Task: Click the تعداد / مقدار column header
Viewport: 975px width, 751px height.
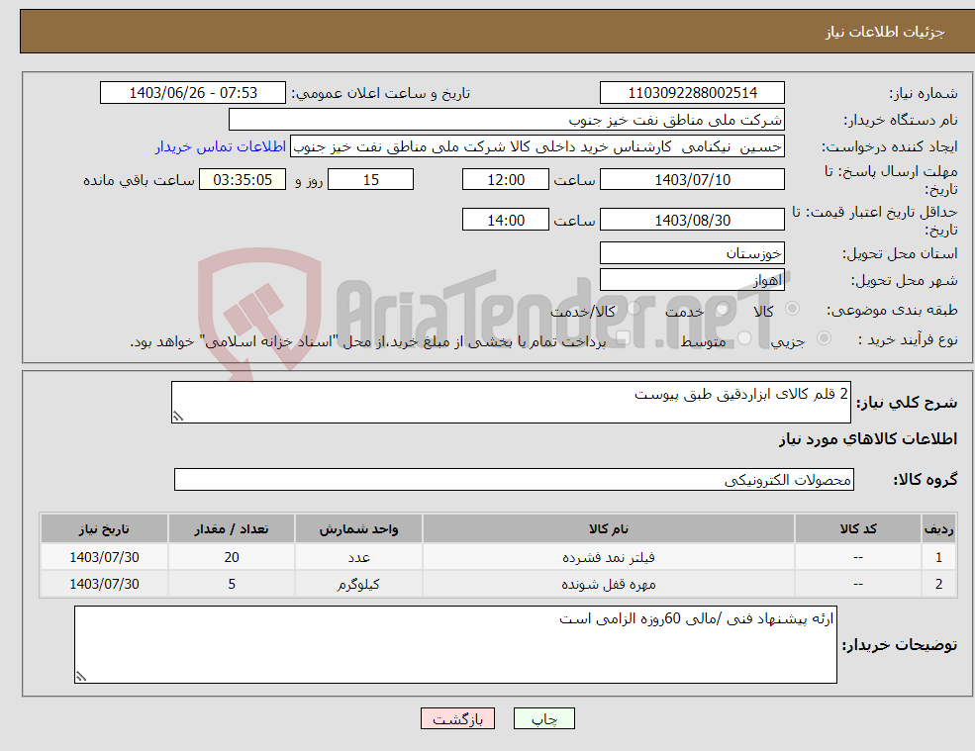Action: (x=232, y=529)
